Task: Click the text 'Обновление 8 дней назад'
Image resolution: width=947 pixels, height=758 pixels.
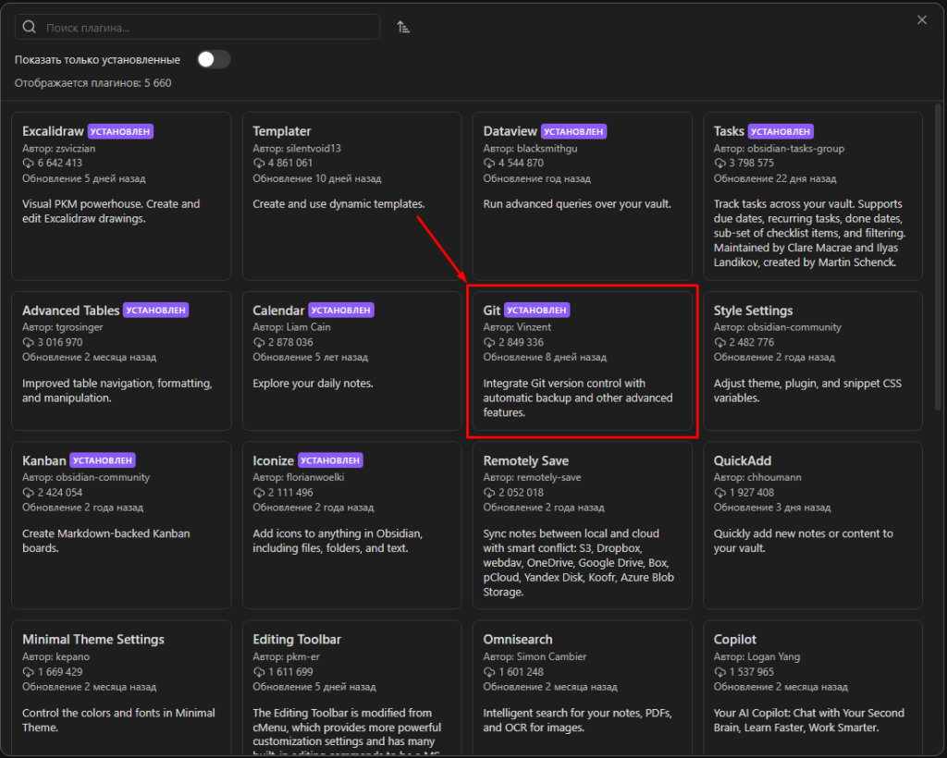Action: pos(545,357)
